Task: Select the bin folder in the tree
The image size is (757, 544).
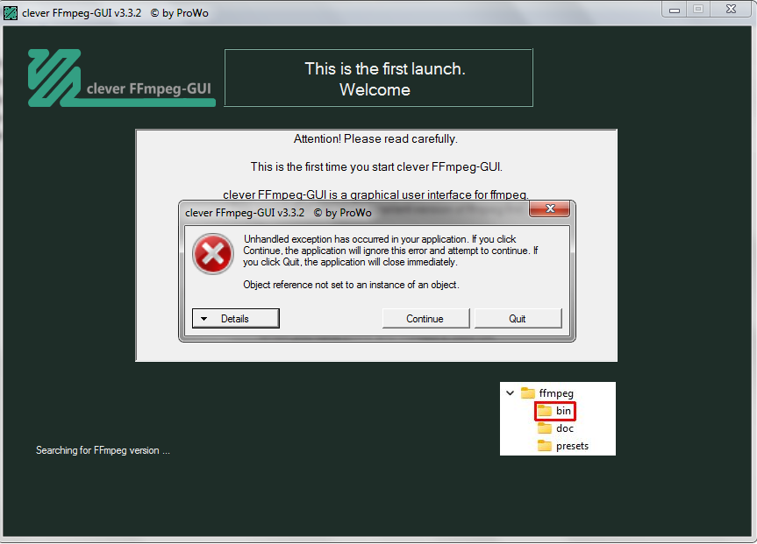Action: pyautogui.click(x=554, y=411)
